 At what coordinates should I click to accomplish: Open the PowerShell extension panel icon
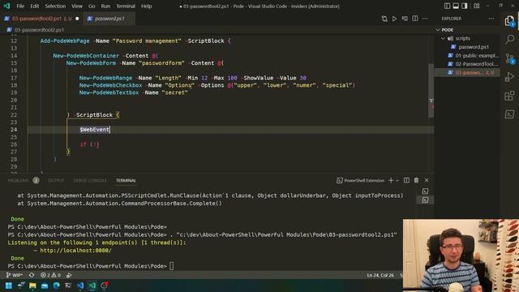click(x=509, y=114)
